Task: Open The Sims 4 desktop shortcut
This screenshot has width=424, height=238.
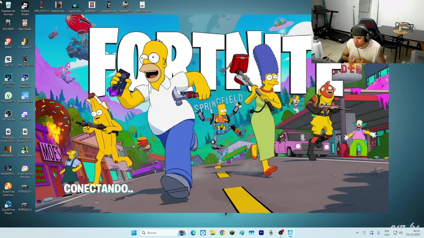Action: (8, 98)
